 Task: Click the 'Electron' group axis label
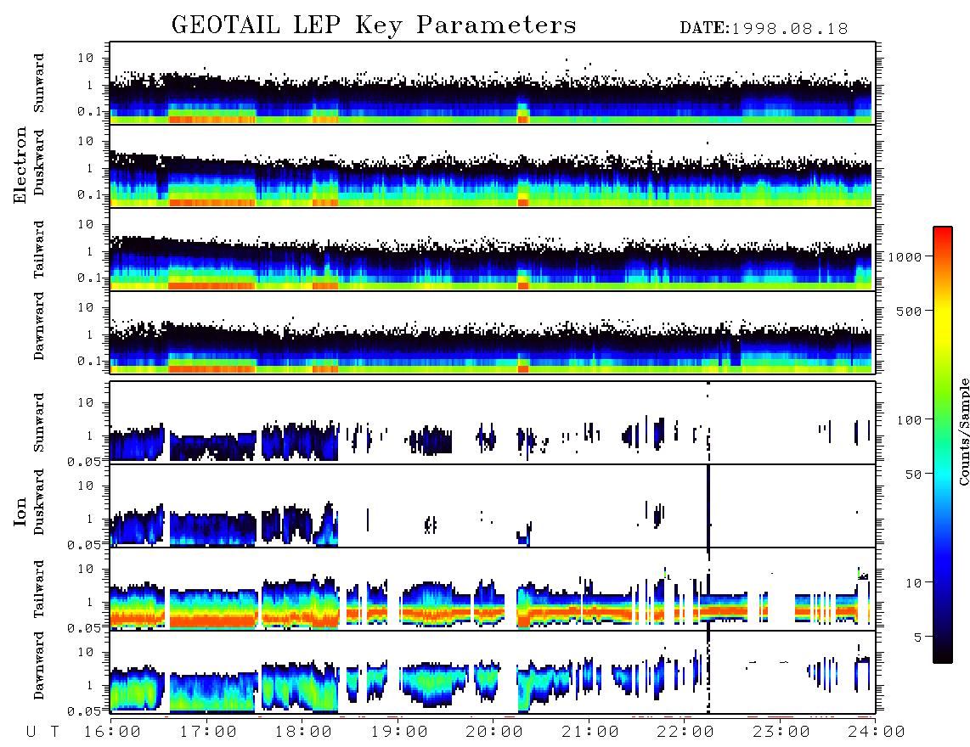(x=20, y=166)
